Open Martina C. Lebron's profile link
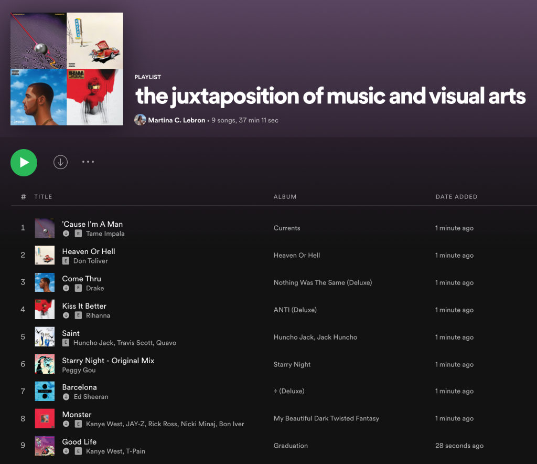 (176, 120)
